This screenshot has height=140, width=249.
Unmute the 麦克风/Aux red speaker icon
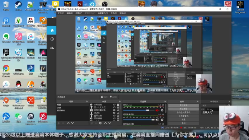[157, 110]
